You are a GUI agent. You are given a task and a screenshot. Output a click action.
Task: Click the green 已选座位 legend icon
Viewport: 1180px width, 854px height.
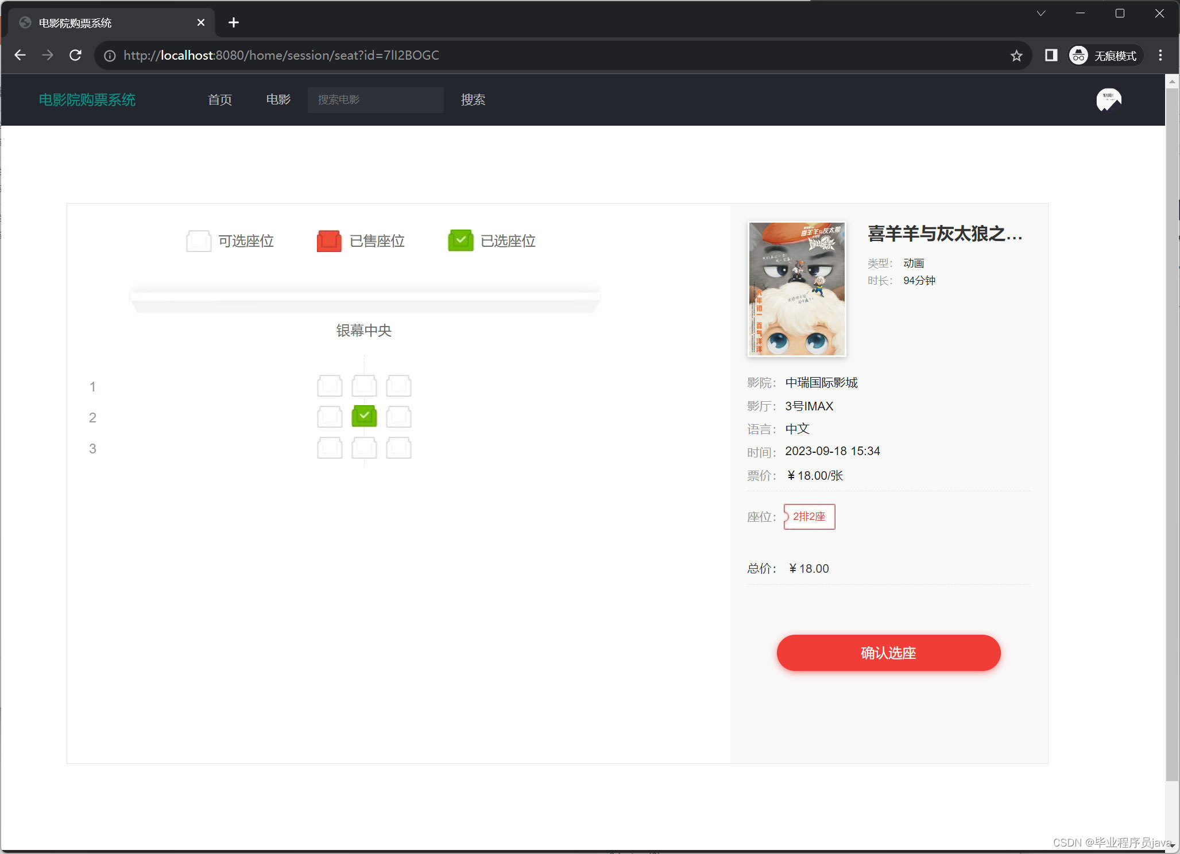[x=461, y=241]
